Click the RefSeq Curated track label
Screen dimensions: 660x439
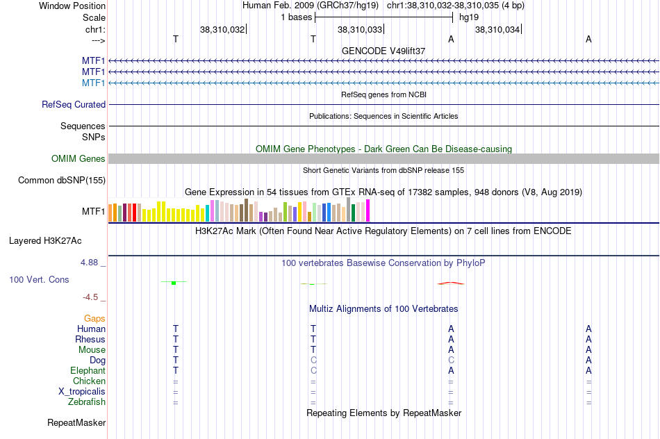pos(74,104)
